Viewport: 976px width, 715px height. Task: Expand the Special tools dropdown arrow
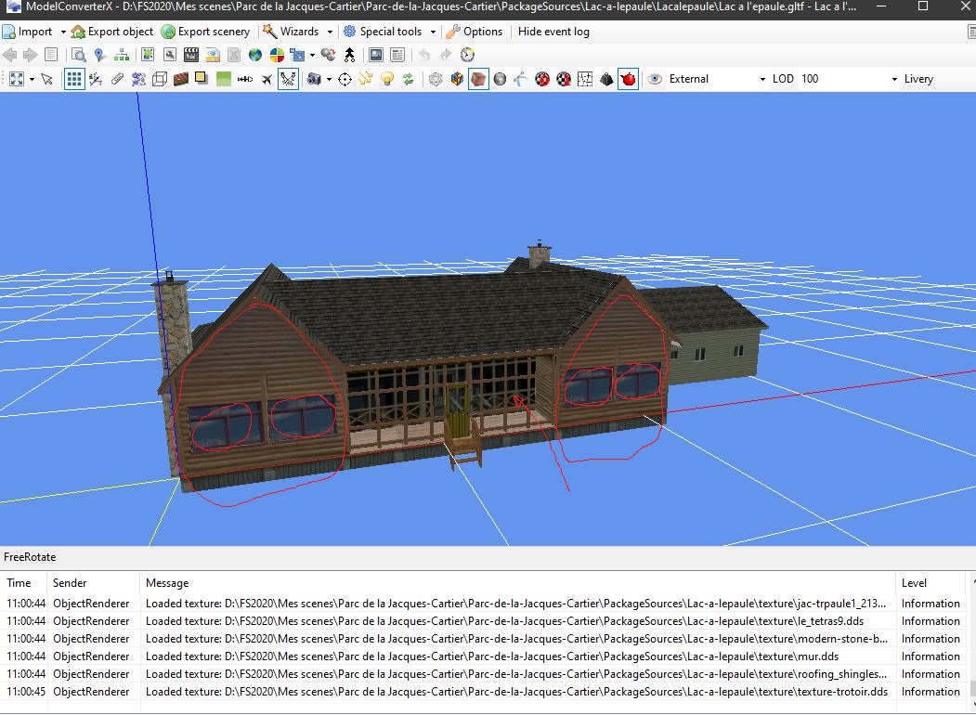click(433, 32)
